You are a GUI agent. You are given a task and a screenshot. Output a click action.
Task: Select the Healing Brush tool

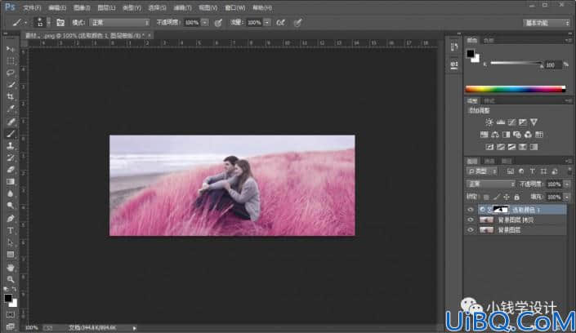(11, 121)
